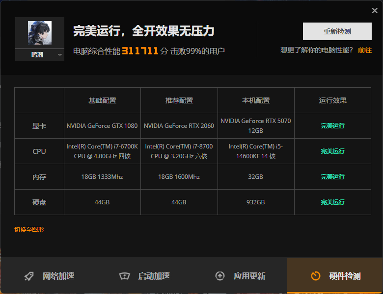The image size is (383, 294).
Task: Open the 启动加速 tab
Action: tap(154, 276)
